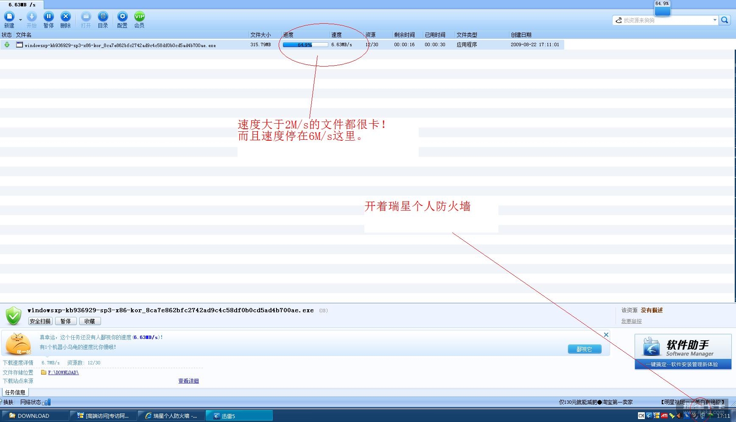The height and width of the screenshot is (422, 736).
Task: Click 换肤 in the status bar
Action: (x=8, y=402)
